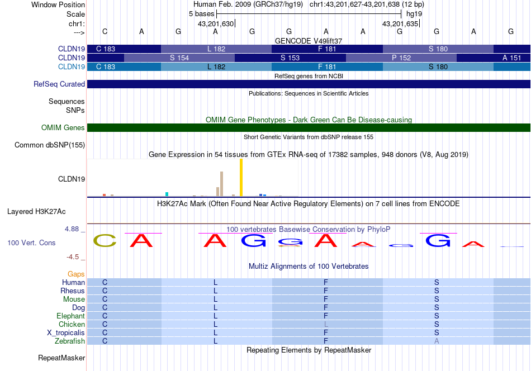Click the 100 vertebrates Basewise Conservation title
This screenshot has width=531, height=371.
tap(309, 230)
